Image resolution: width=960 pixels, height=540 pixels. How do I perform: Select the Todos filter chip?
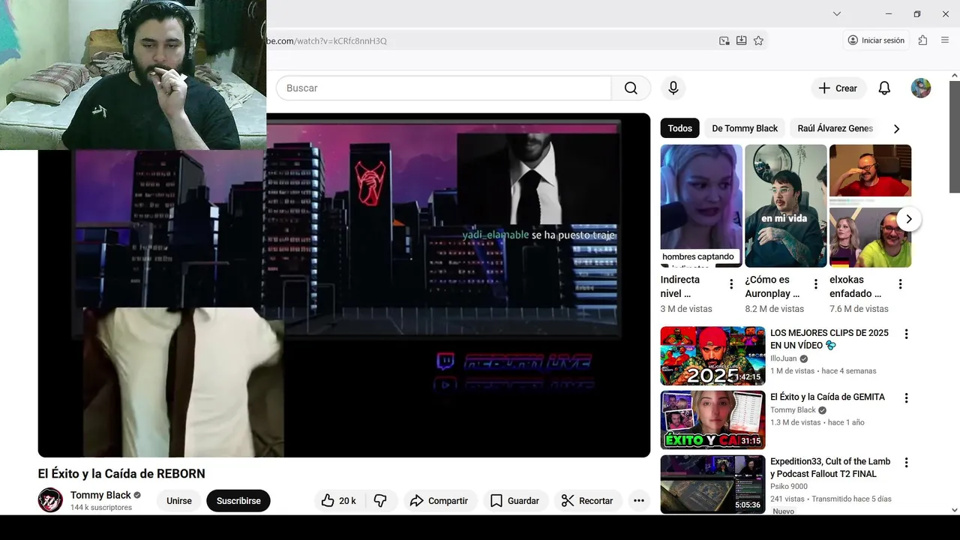(679, 128)
